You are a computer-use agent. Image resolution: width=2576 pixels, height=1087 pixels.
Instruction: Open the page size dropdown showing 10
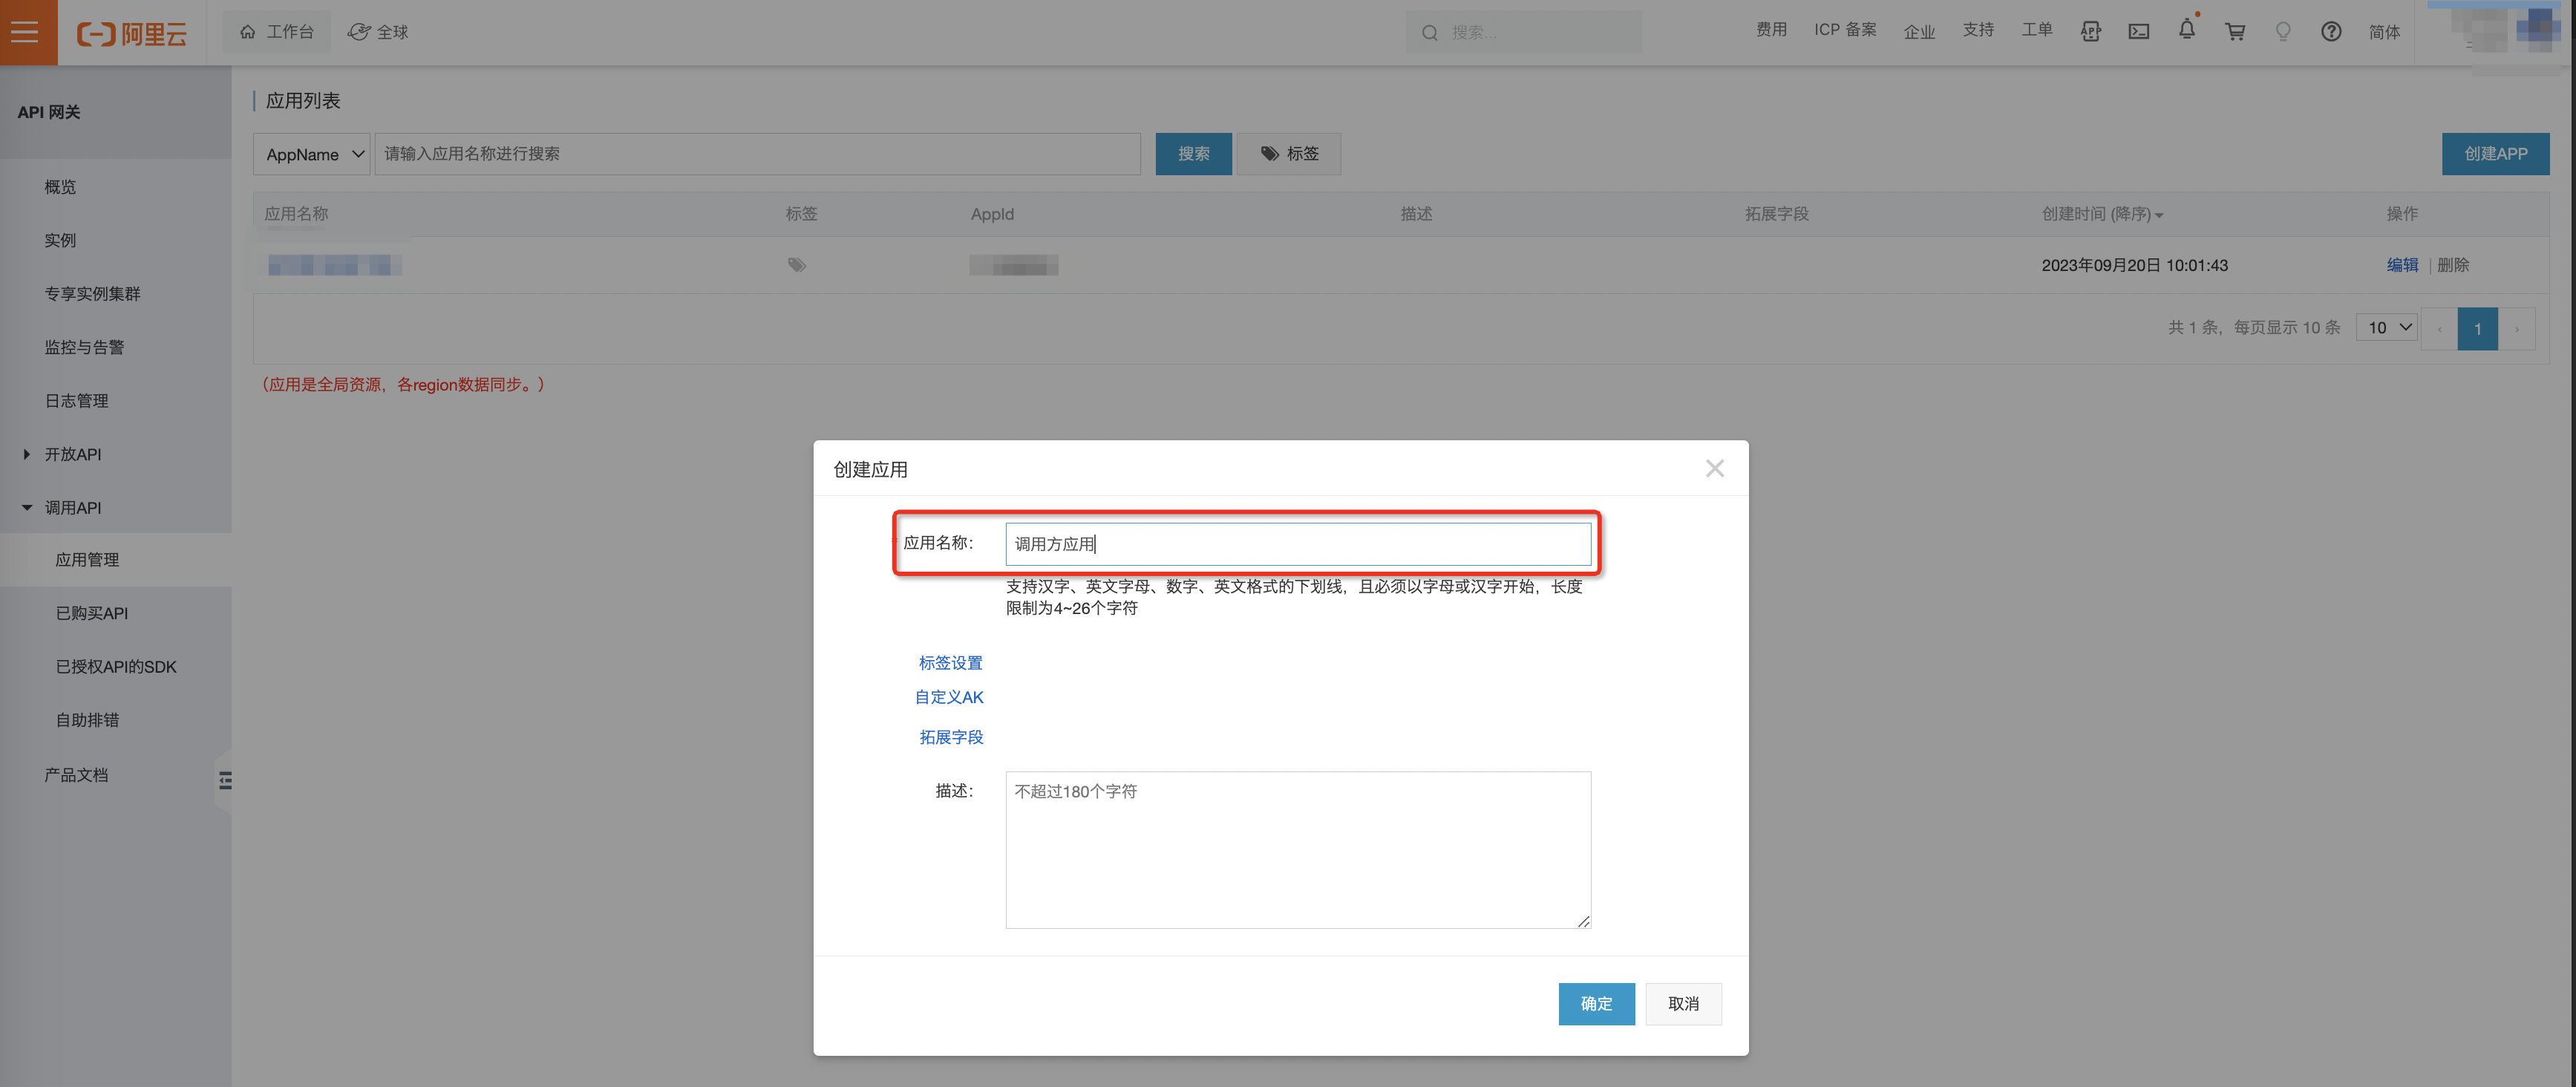point(2386,328)
